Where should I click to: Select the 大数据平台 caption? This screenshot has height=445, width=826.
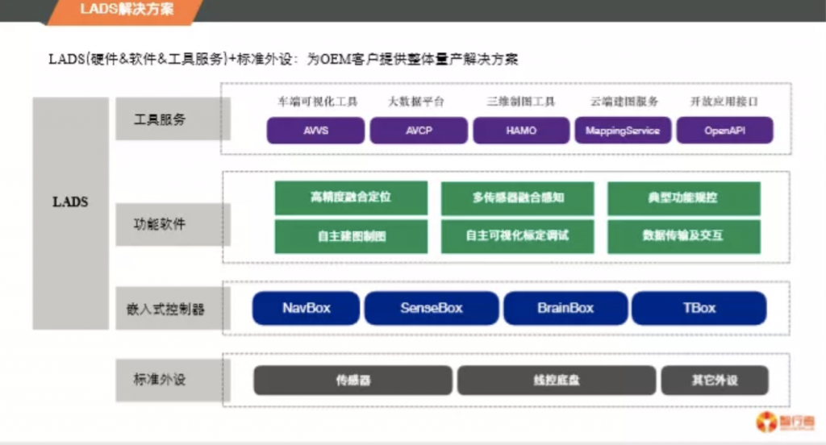[x=416, y=102]
